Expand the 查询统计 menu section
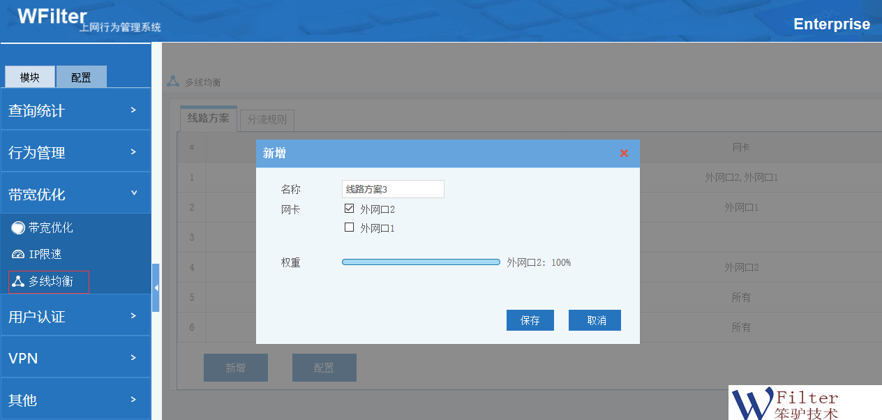 click(x=75, y=110)
